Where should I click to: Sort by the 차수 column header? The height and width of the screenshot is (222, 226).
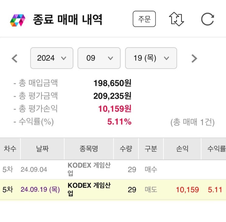tap(10, 149)
